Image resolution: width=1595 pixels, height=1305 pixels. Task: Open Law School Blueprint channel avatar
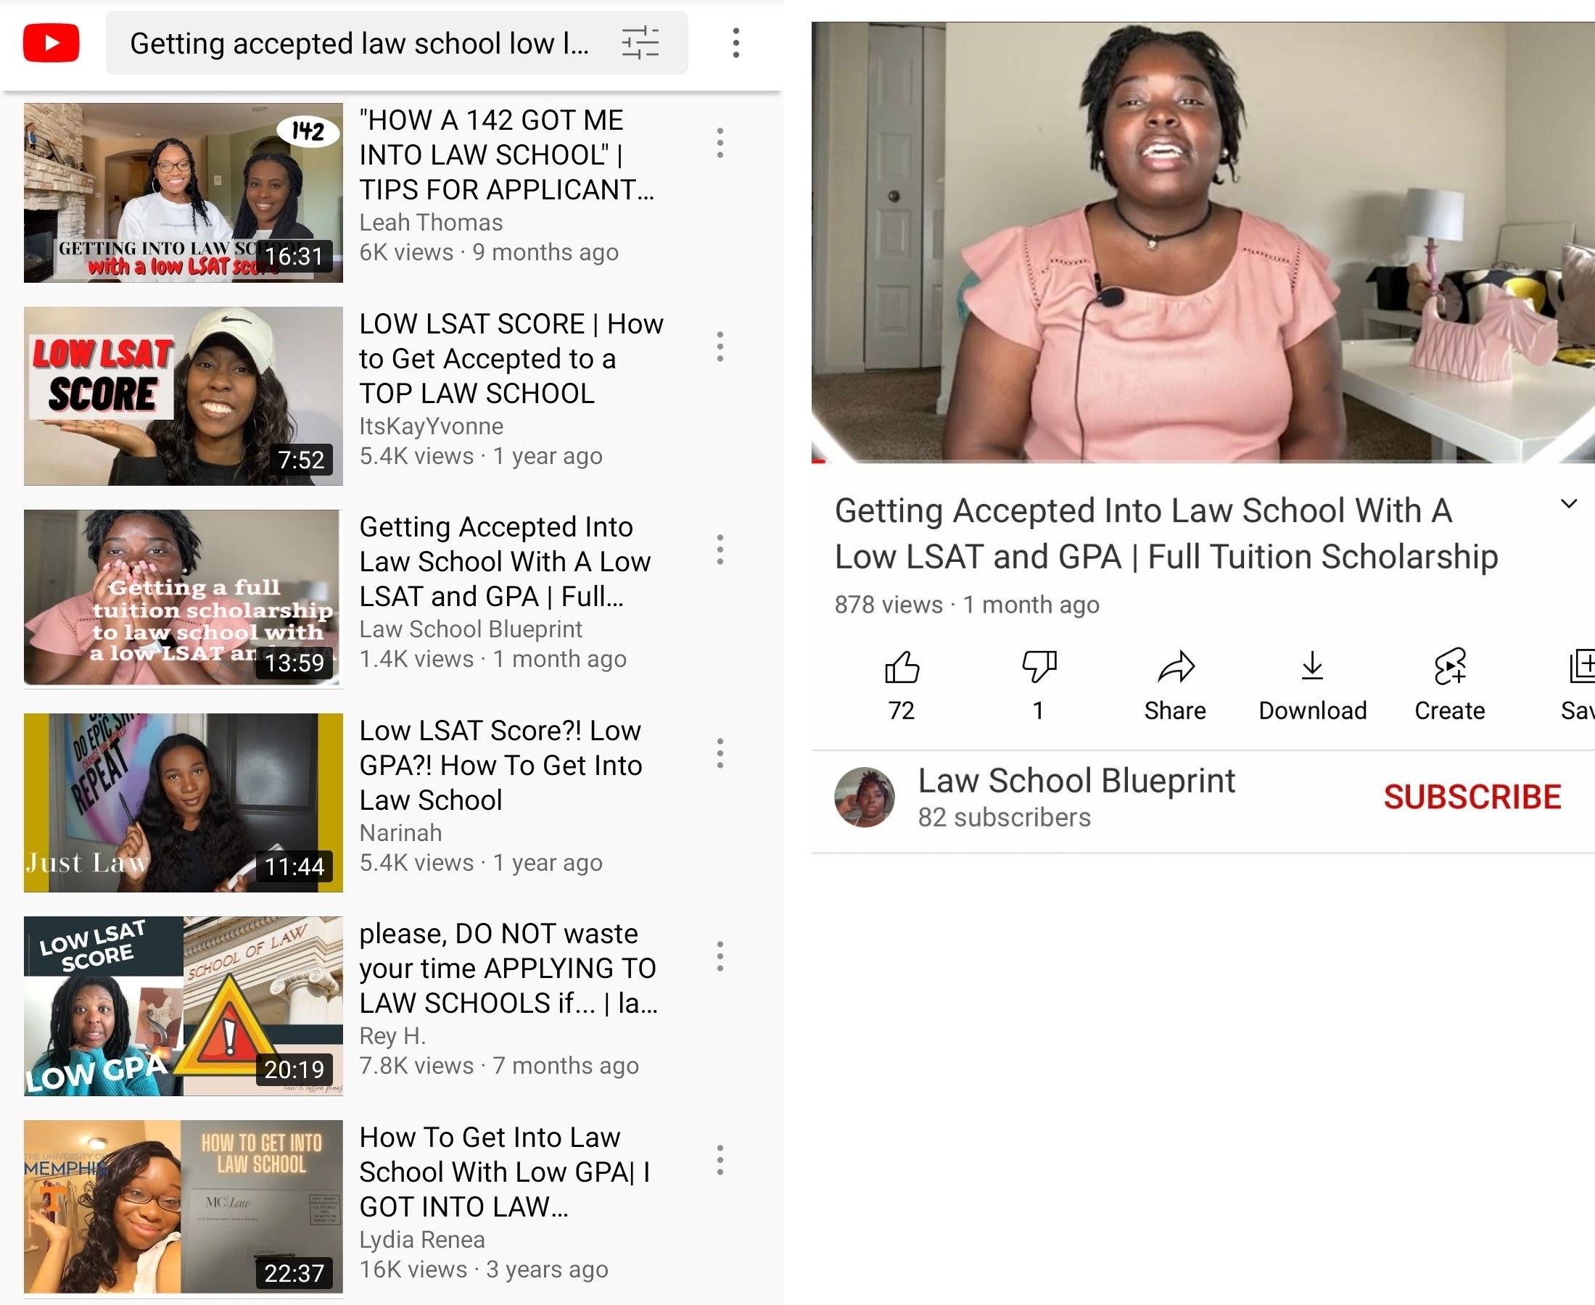tap(864, 797)
